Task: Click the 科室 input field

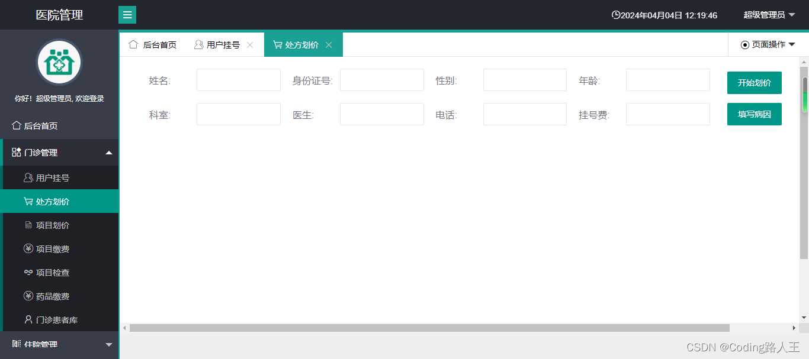Action: (x=239, y=114)
